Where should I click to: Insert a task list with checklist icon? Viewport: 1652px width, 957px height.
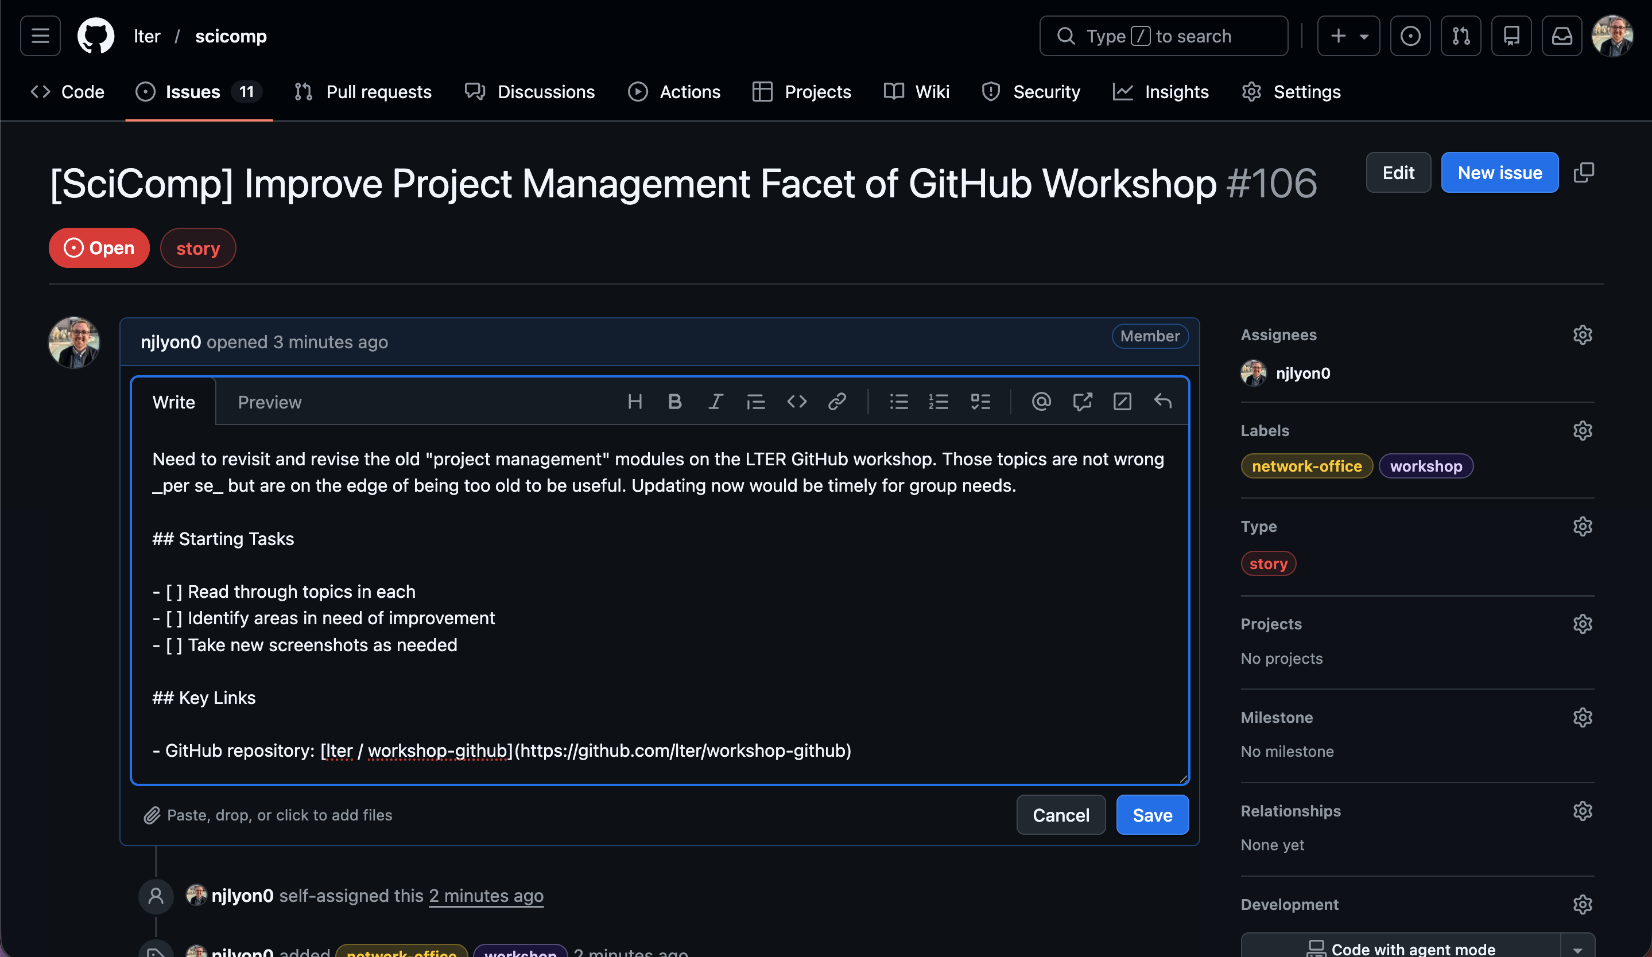(980, 402)
